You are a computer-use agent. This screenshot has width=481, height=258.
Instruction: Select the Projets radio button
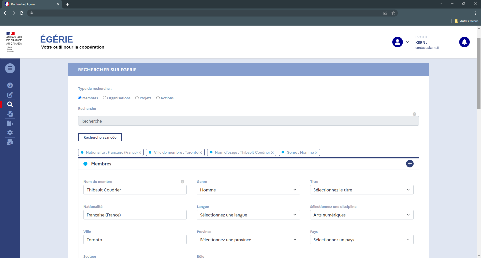point(137,98)
